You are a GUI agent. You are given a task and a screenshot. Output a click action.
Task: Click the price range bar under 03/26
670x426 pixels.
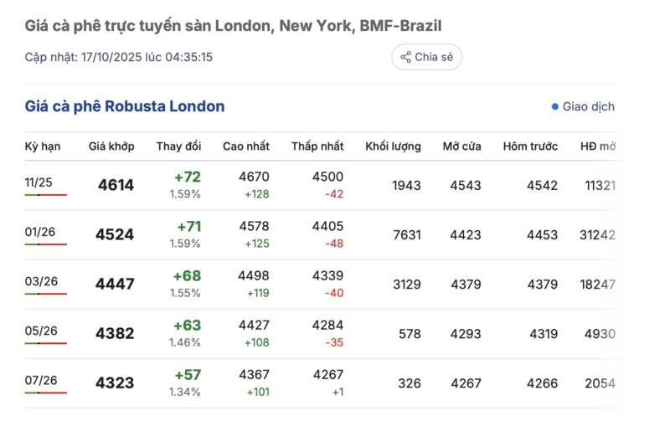click(x=45, y=294)
